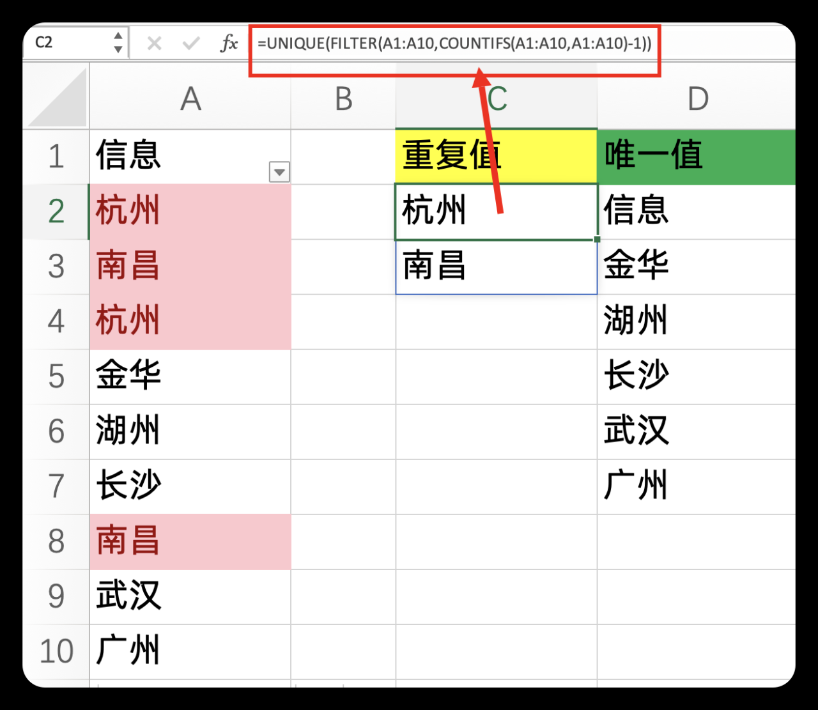Click cell D2 containing 信息
Viewport: 818px width, 710px height.
pos(697,212)
